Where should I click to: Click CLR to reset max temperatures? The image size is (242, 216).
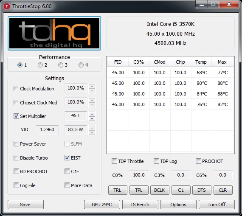click(223, 190)
